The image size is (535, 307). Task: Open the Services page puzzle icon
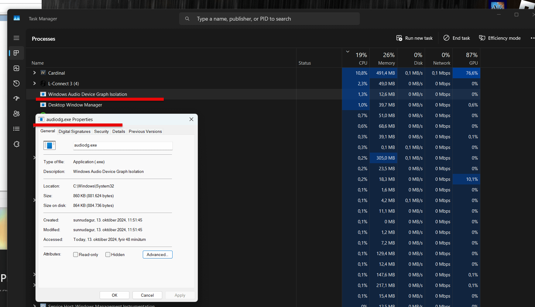pos(16,144)
